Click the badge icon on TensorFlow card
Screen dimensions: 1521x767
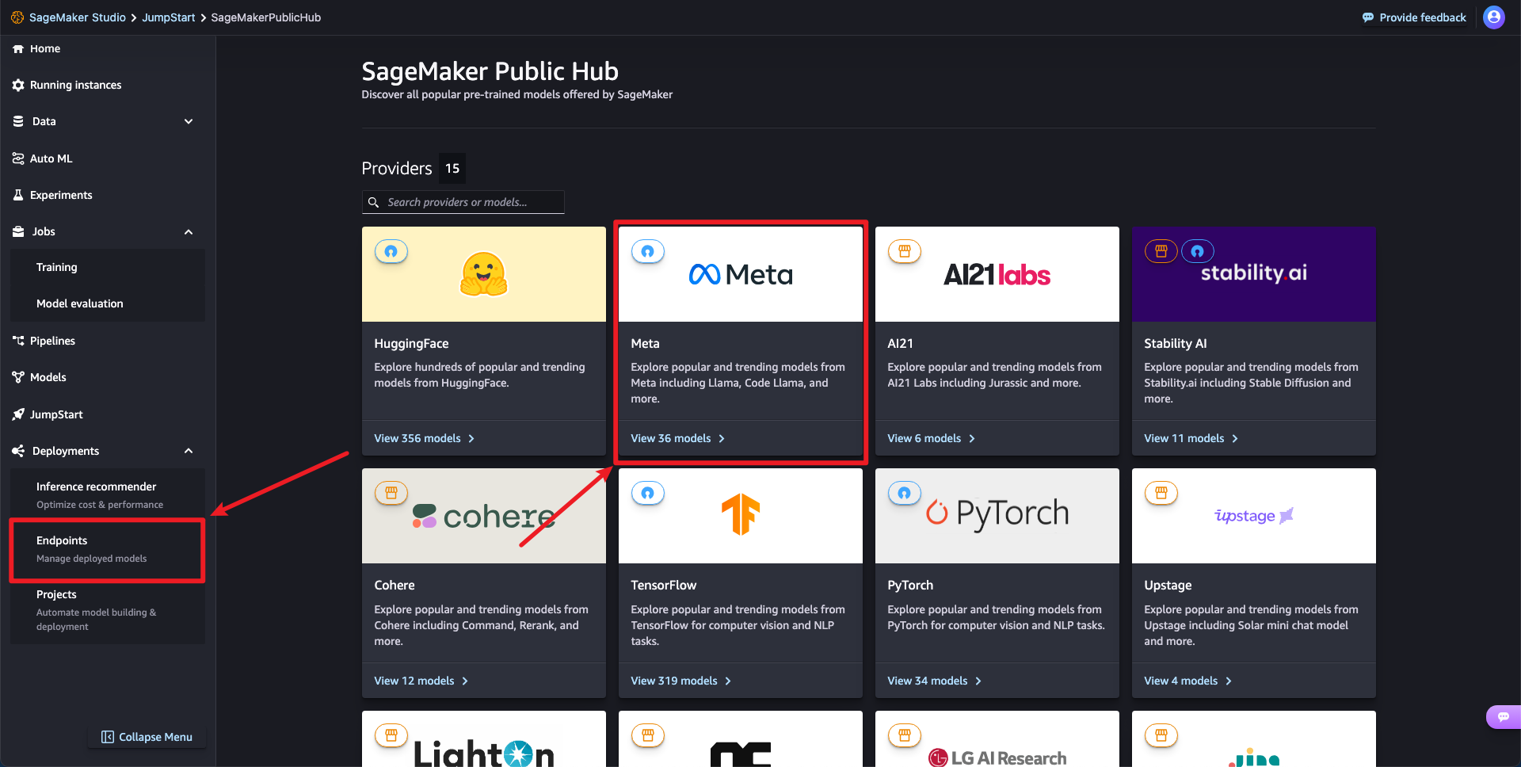(x=648, y=493)
